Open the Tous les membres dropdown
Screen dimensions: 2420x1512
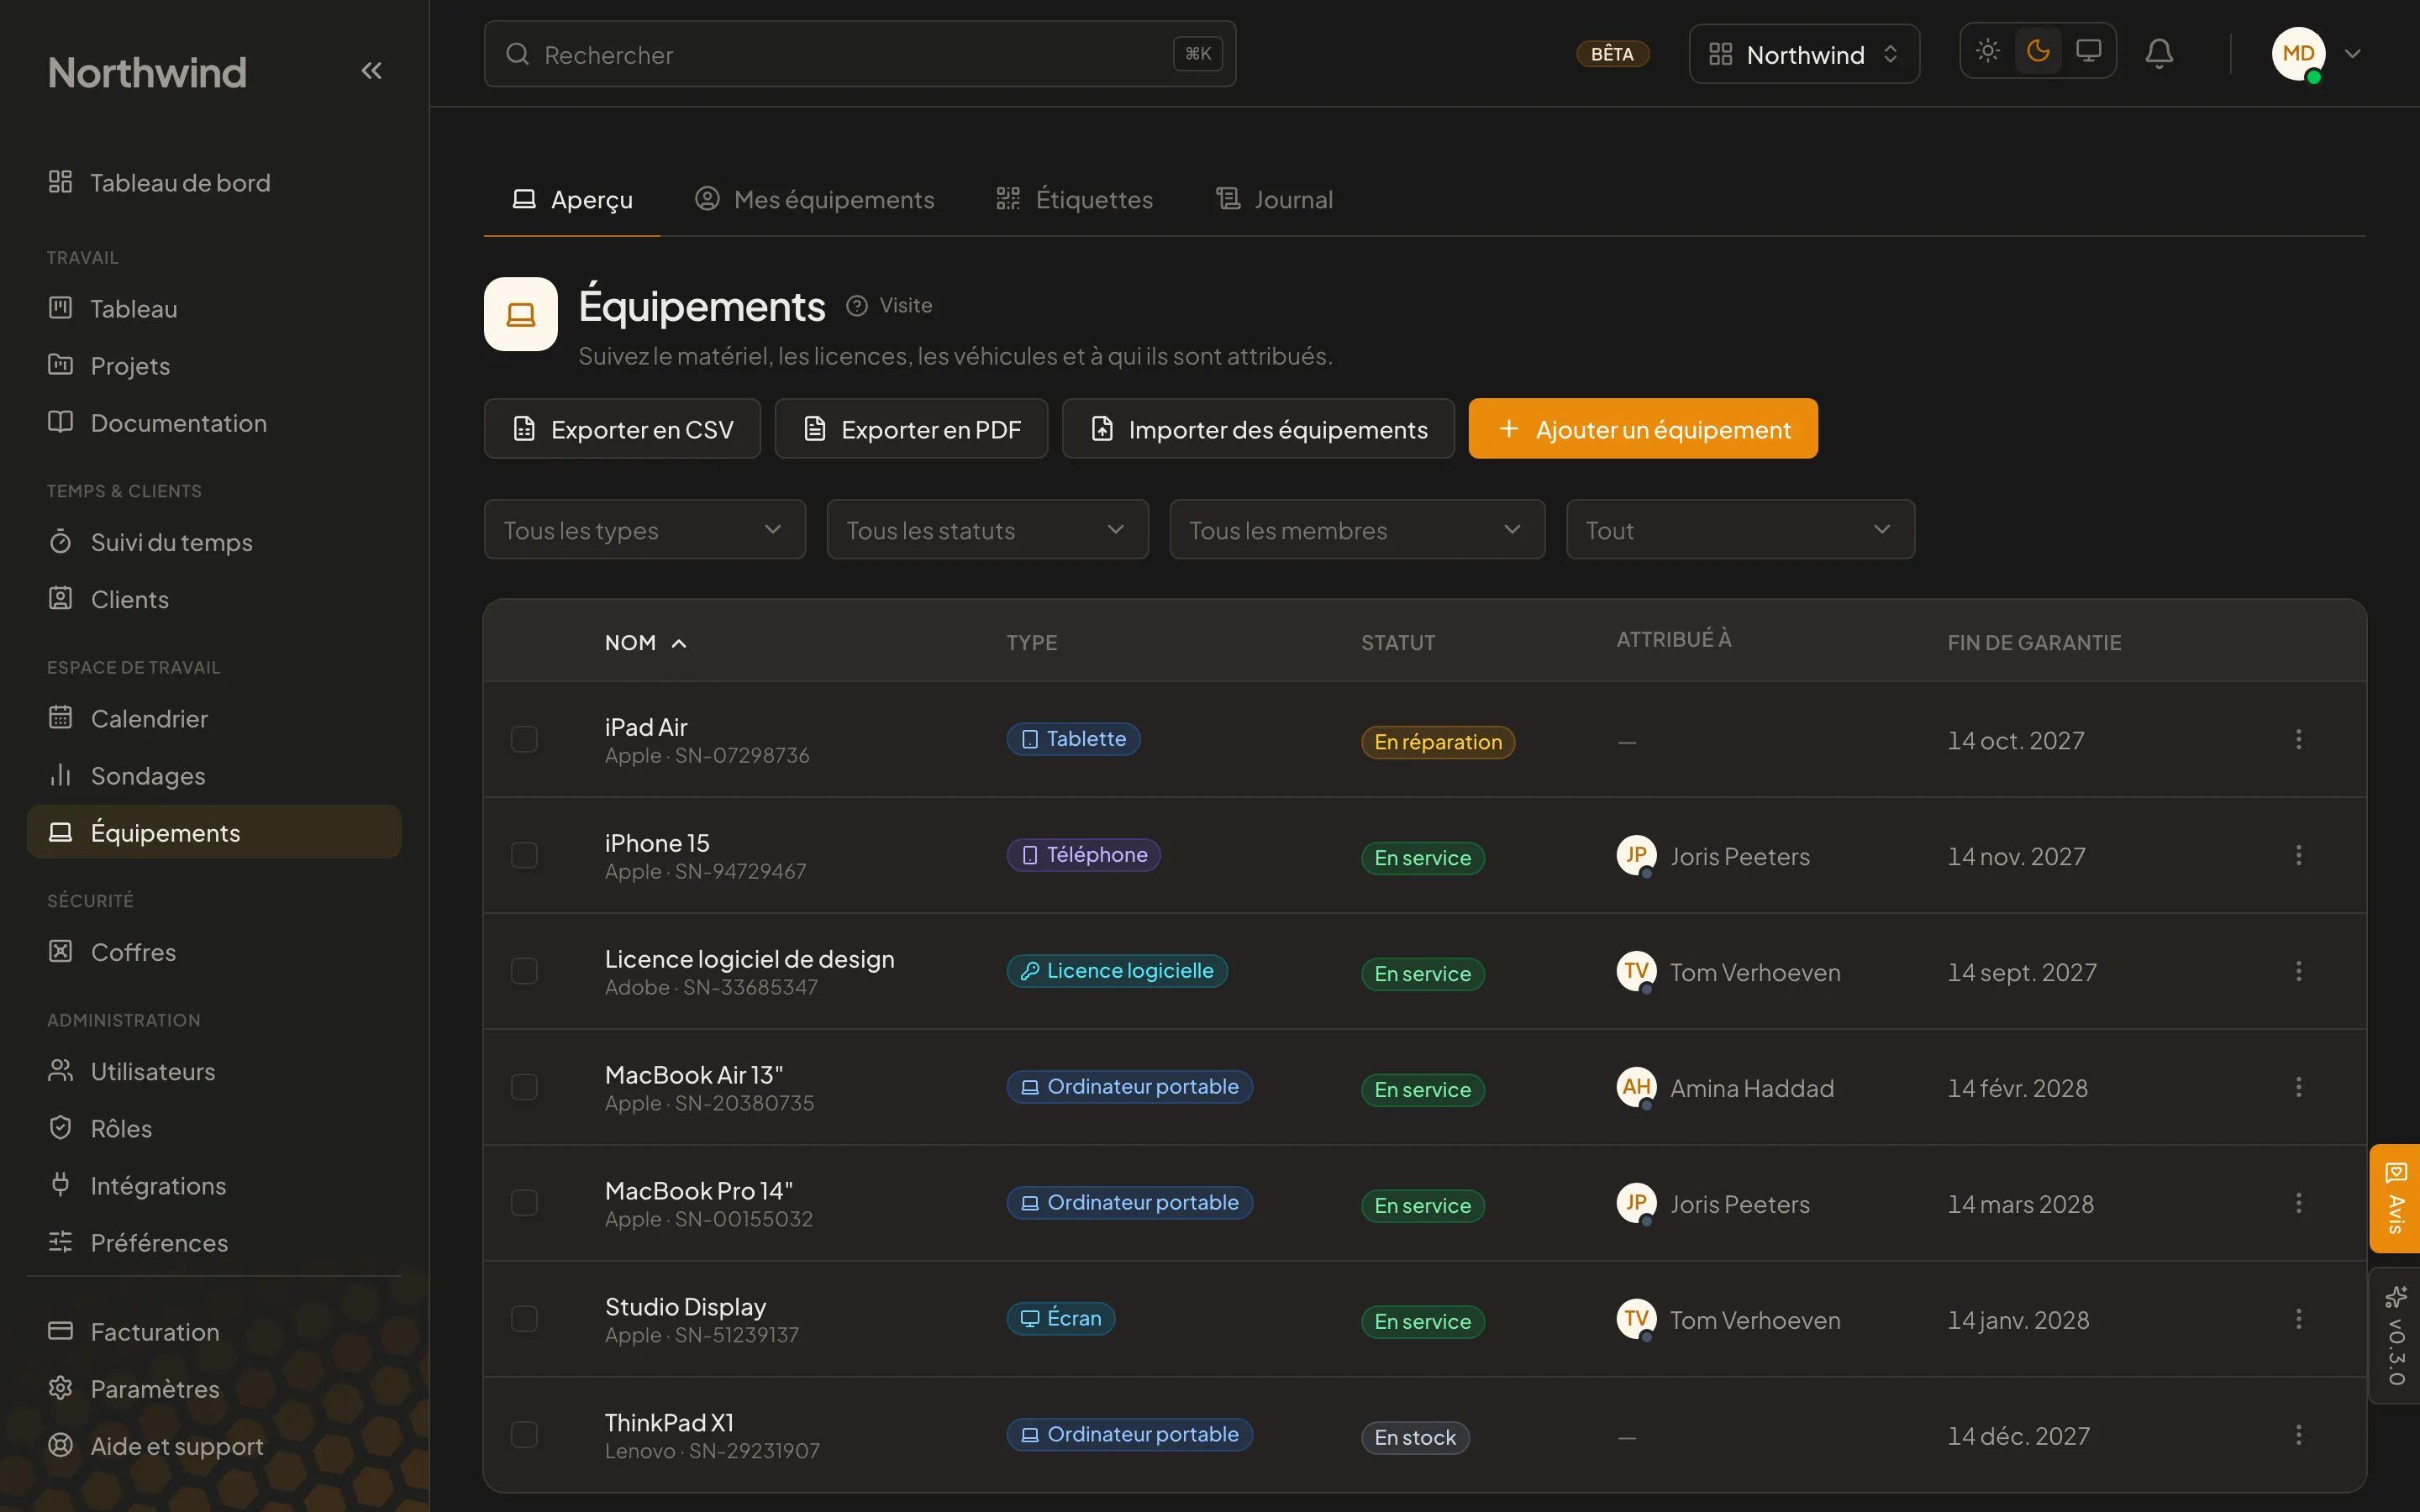(1357, 530)
